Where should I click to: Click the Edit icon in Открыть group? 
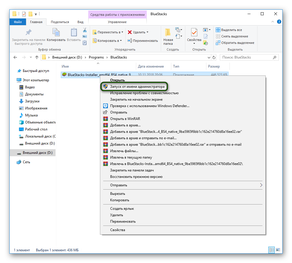tap(205, 37)
